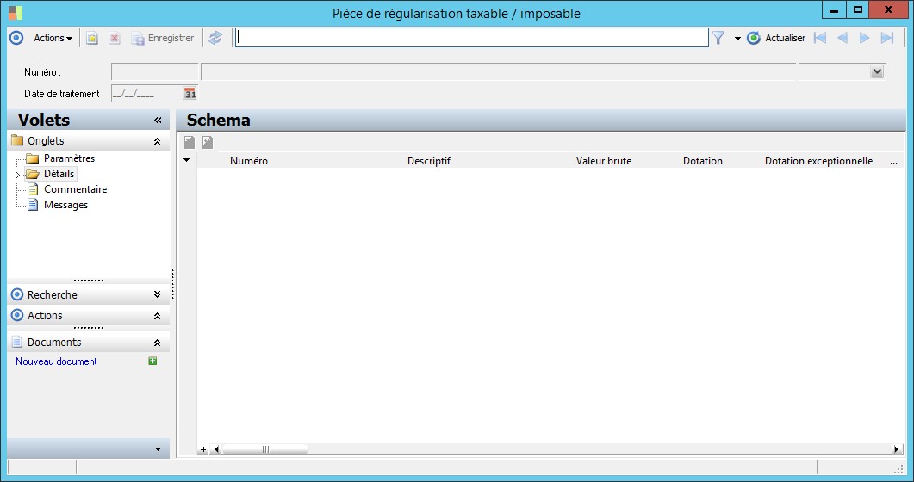Go to next record arrow
Viewport: 914px width, 482px height.
(x=864, y=38)
